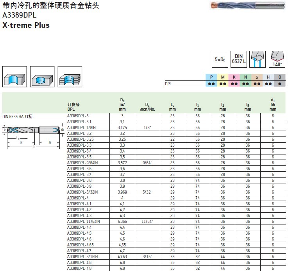The image size is (288, 271).
Task: Click the drill bit product photo
Action: 247,5
